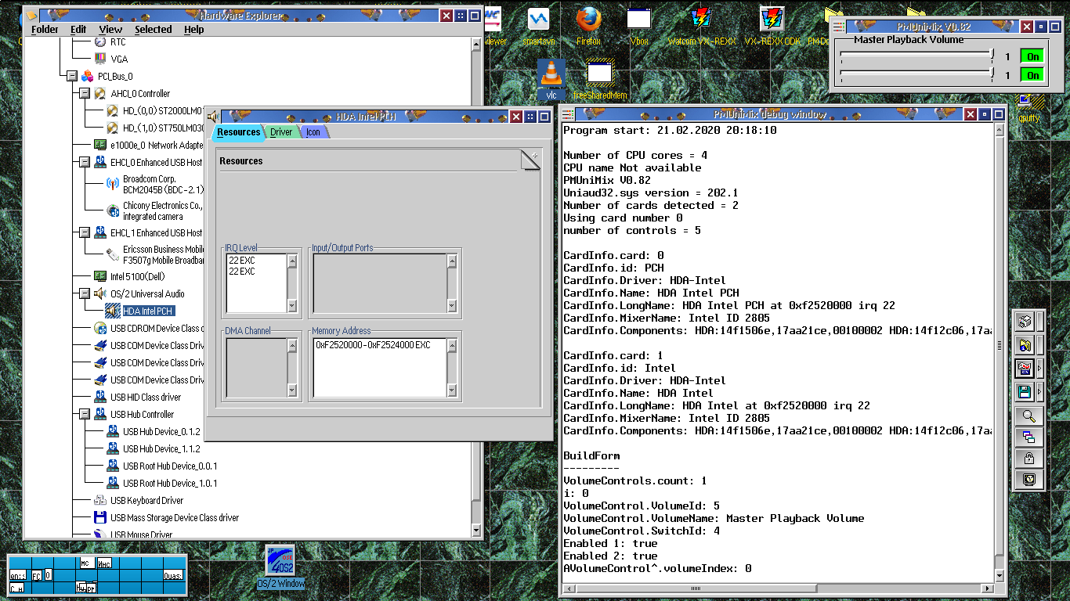Click the magnifying glass find icon
The width and height of the screenshot is (1070, 601).
pyautogui.click(x=1029, y=416)
